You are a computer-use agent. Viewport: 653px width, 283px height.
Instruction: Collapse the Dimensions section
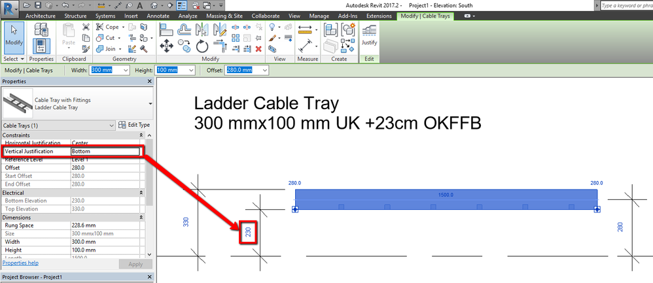(141, 217)
